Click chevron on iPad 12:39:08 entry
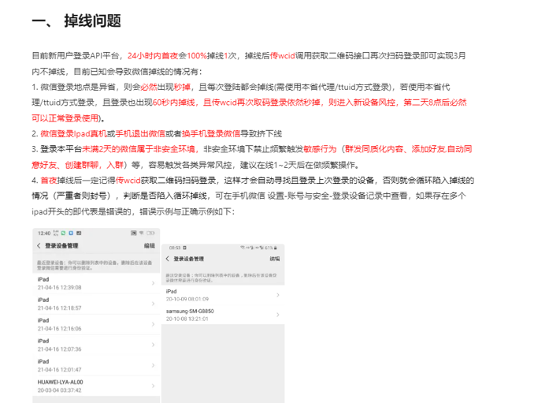Image resolution: width=534 pixels, height=403 pixels. point(152,282)
